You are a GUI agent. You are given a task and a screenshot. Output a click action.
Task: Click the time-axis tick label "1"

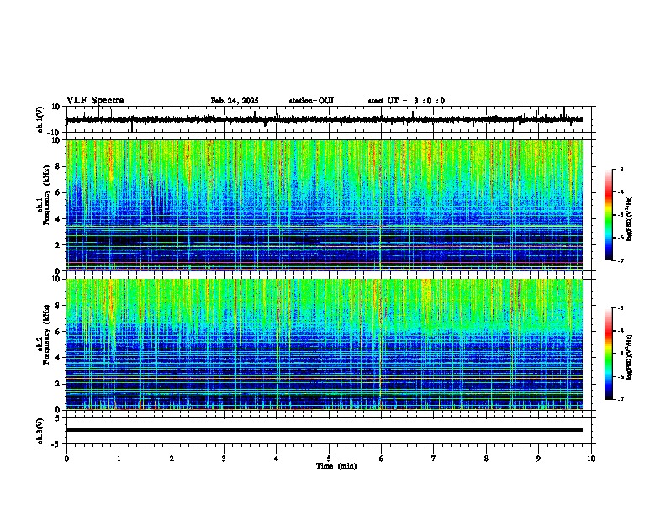tap(119, 459)
